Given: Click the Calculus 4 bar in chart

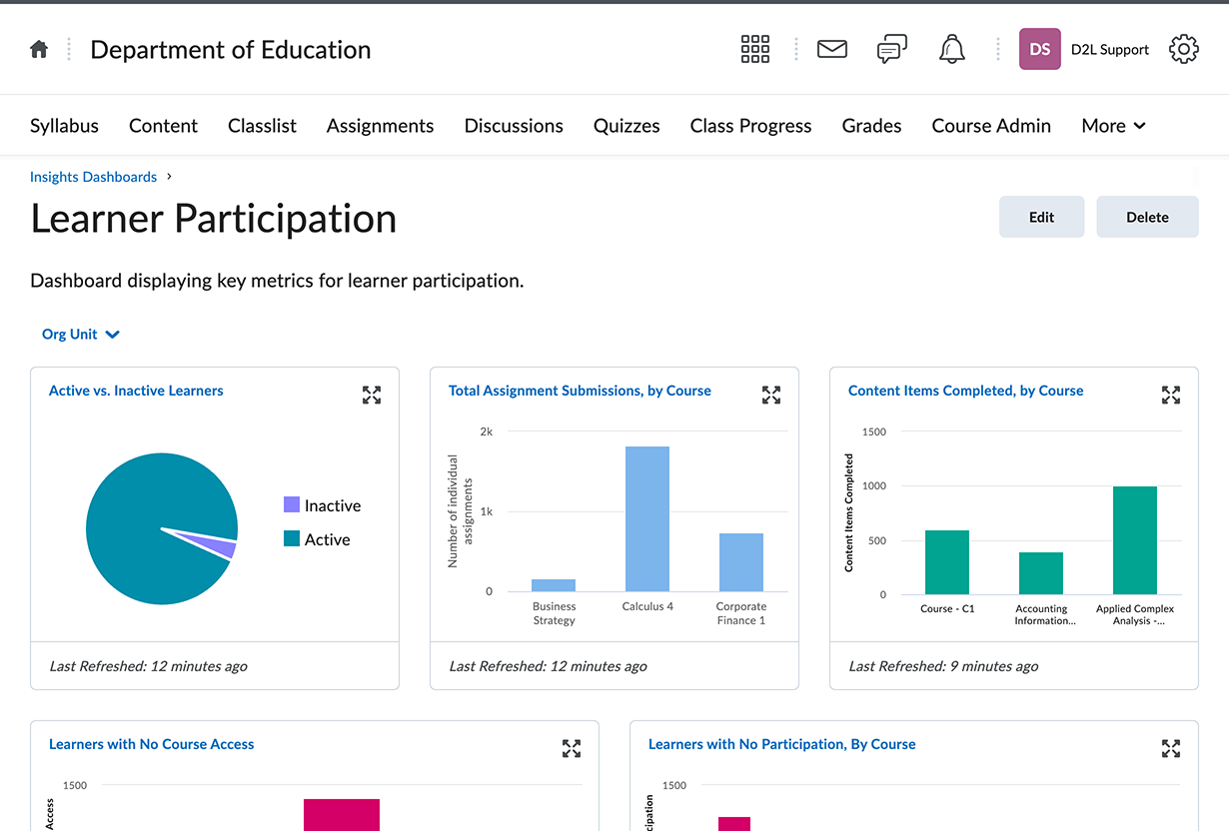Looking at the screenshot, I should pos(647,518).
